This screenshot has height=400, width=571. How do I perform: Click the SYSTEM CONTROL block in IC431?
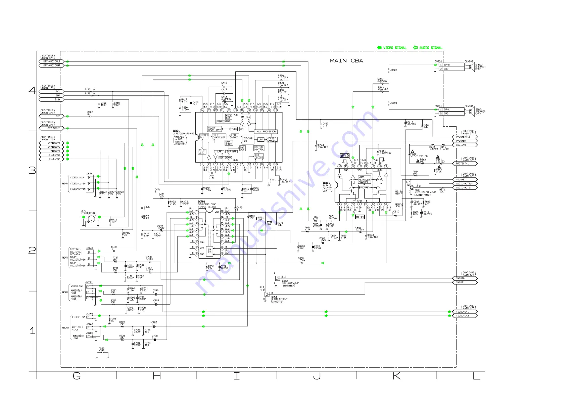click(259, 148)
